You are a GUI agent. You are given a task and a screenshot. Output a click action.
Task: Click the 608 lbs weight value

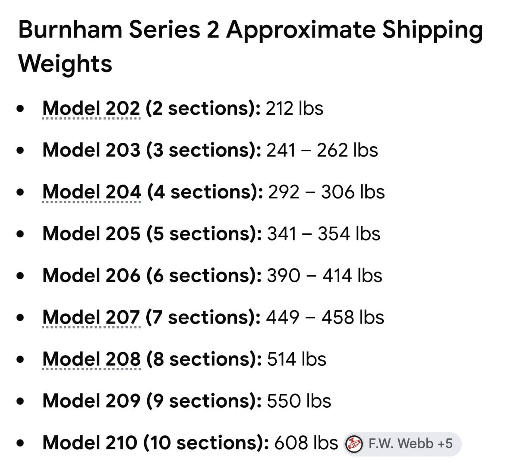[306, 443]
